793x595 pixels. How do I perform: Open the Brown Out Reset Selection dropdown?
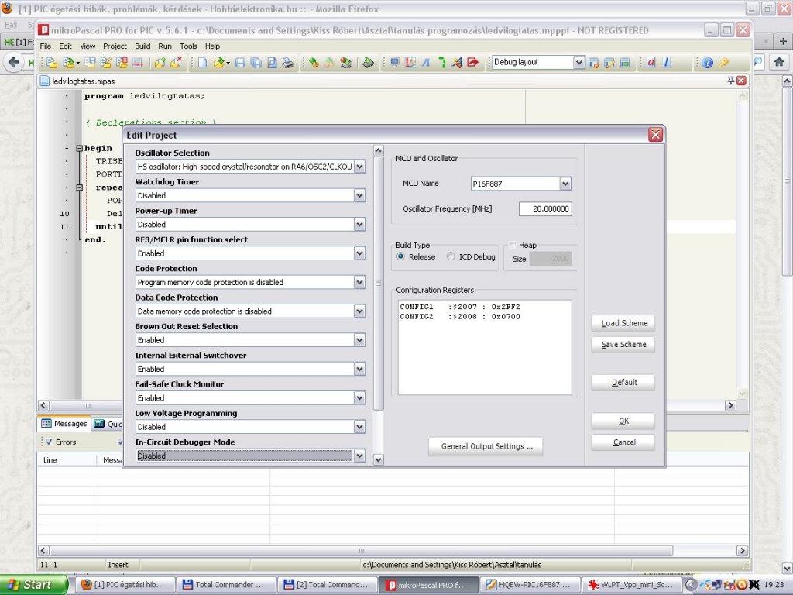[x=359, y=340]
